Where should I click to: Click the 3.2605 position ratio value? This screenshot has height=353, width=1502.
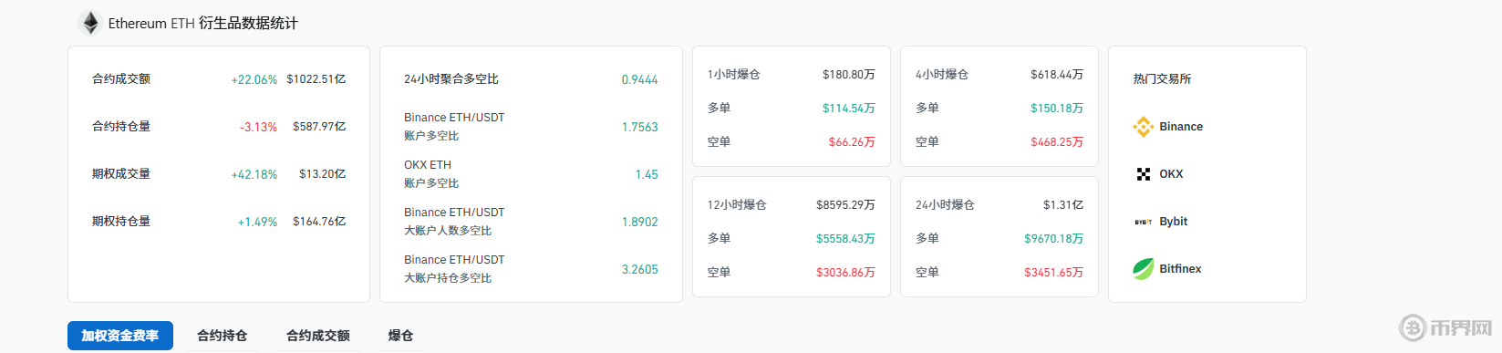[640, 269]
